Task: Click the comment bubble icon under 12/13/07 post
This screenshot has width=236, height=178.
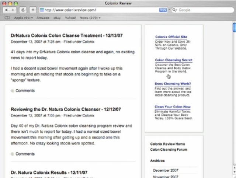Action: tap(12, 91)
